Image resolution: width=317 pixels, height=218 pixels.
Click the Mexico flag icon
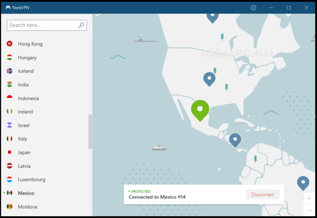coord(9,193)
